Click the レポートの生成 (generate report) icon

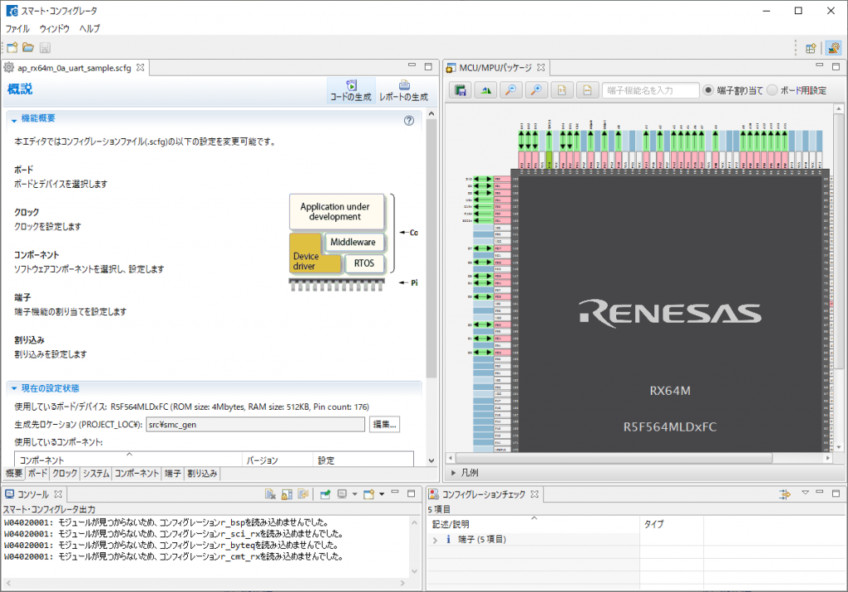tap(403, 85)
